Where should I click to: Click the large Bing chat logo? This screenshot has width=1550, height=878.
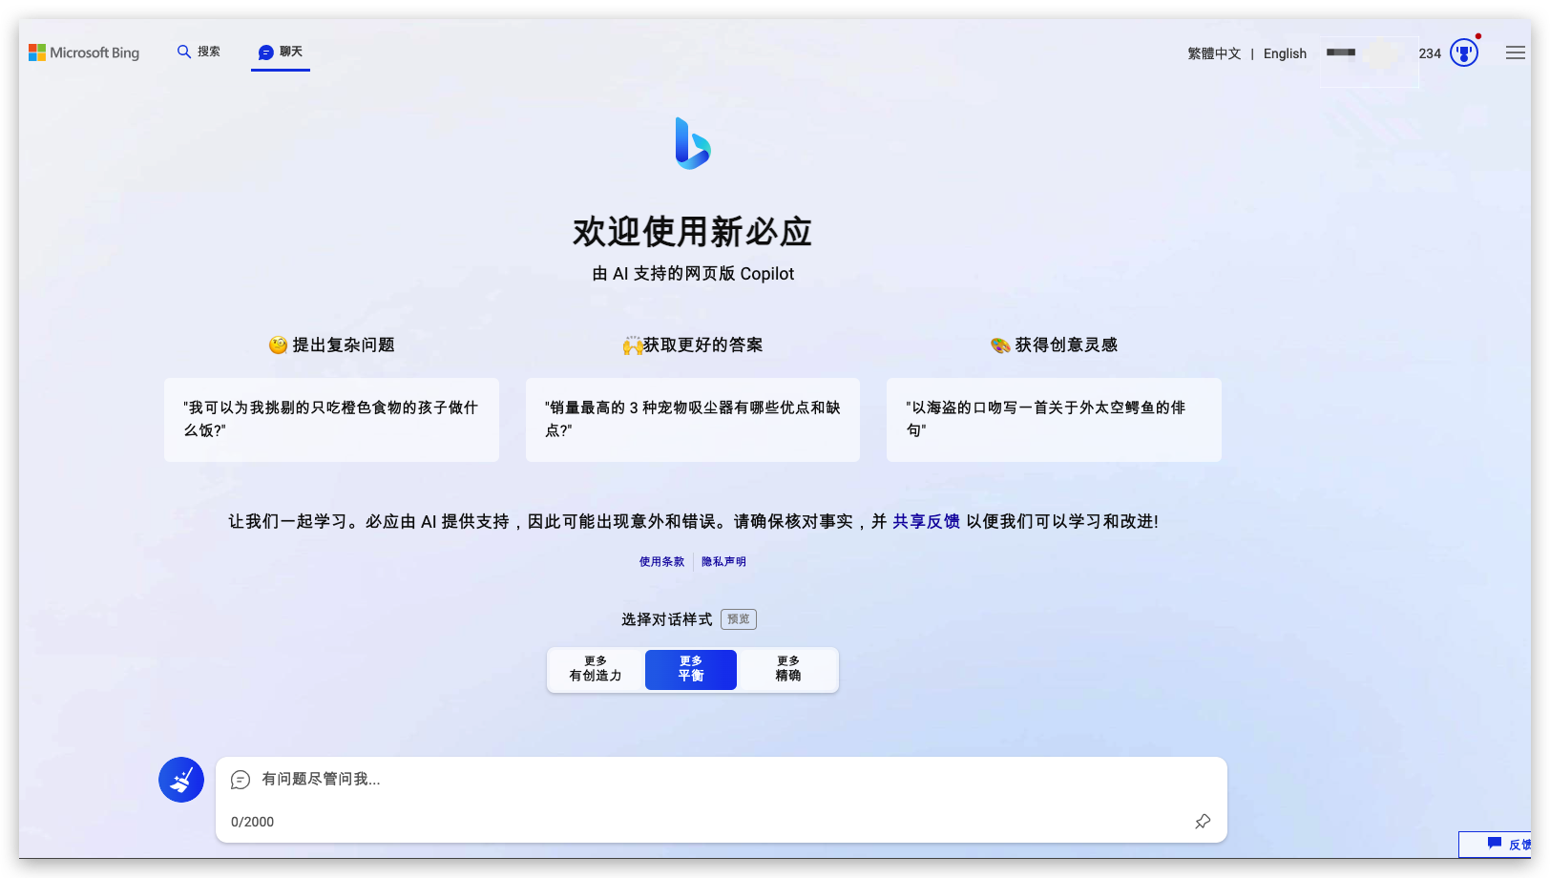(693, 143)
